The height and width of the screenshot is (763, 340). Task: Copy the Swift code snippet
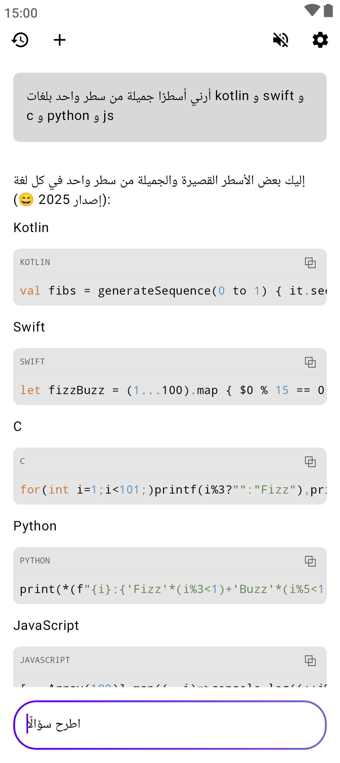tap(310, 362)
